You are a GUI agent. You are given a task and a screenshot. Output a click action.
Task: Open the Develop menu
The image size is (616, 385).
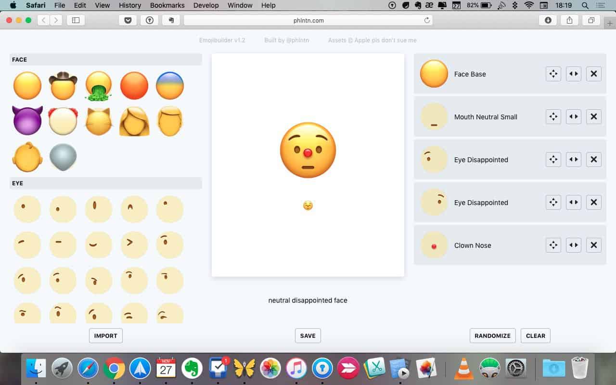click(206, 5)
